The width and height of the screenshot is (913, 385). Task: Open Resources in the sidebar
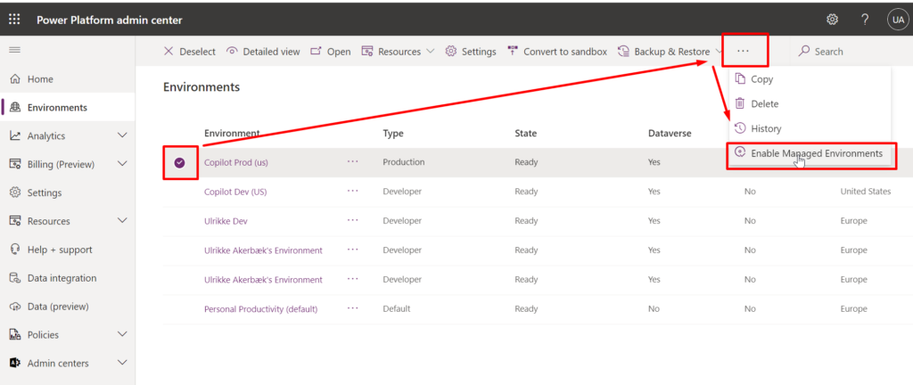pos(48,221)
